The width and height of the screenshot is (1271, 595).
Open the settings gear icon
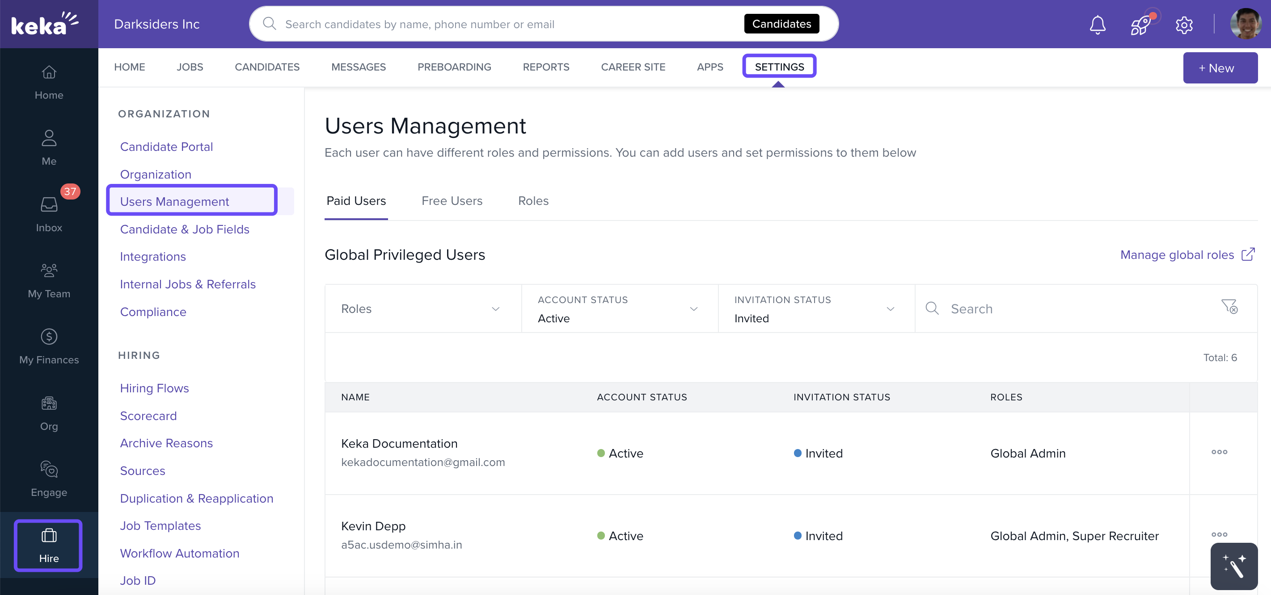point(1184,24)
